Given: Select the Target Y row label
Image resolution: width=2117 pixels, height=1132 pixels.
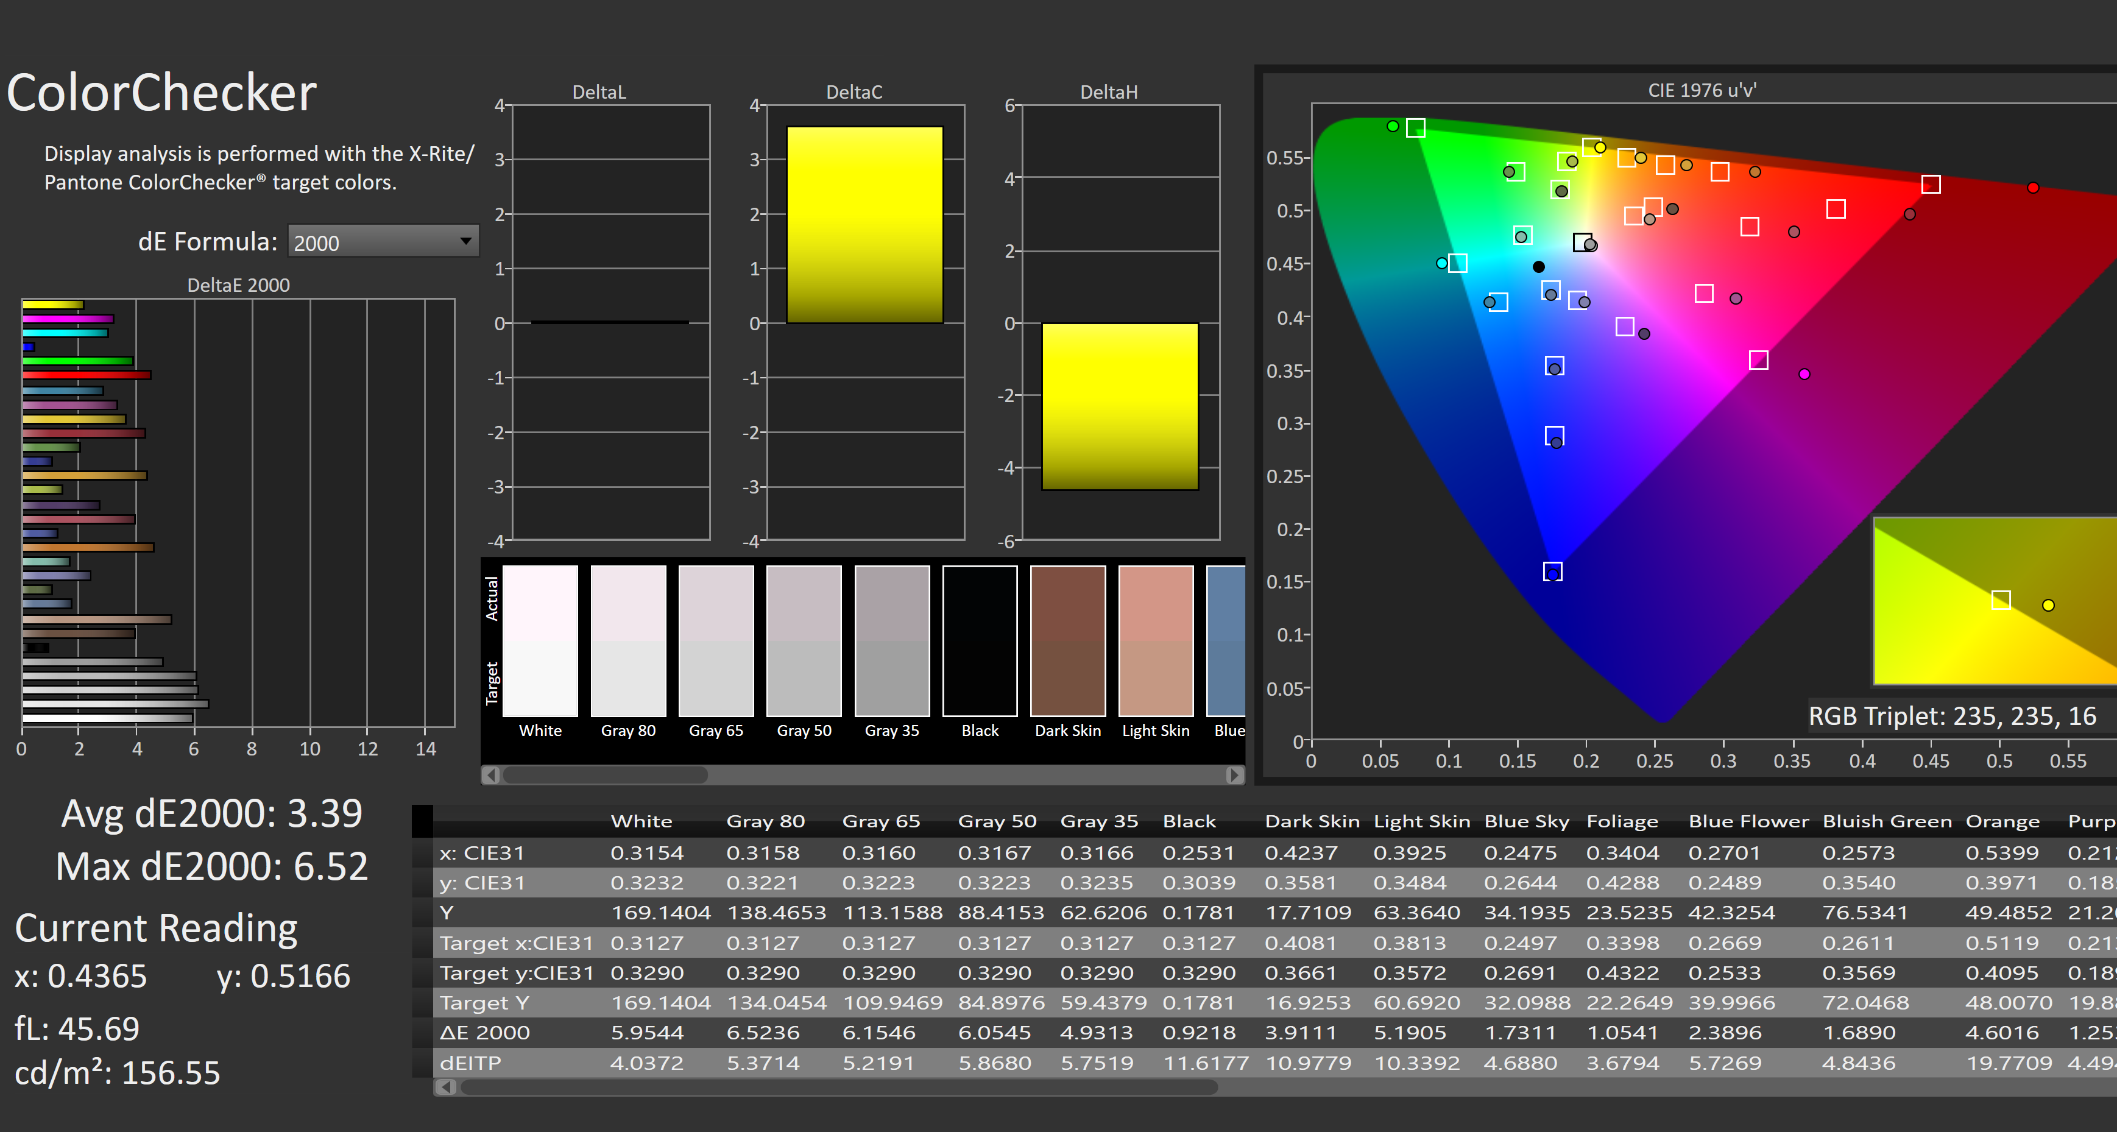Looking at the screenshot, I should coord(485,1002).
